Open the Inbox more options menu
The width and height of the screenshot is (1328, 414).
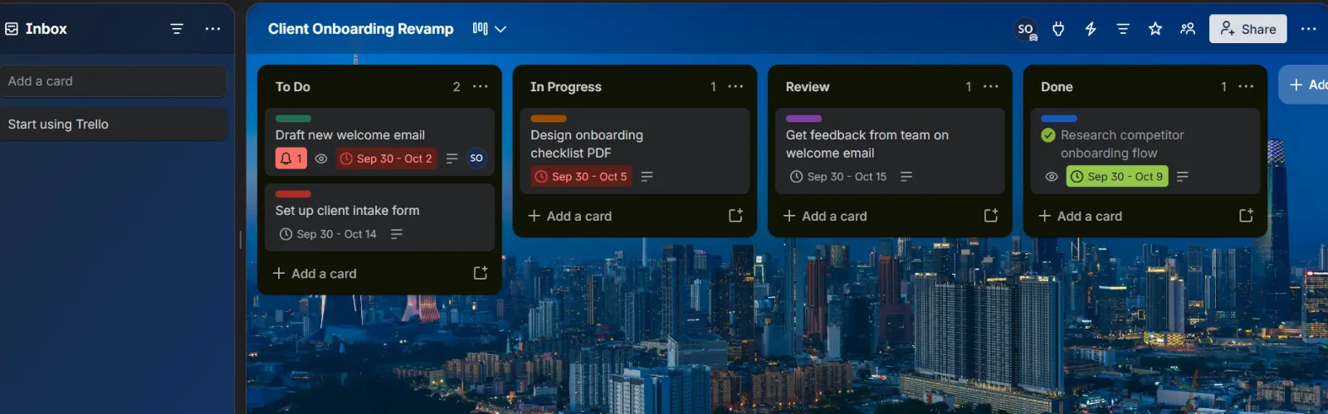pos(212,29)
